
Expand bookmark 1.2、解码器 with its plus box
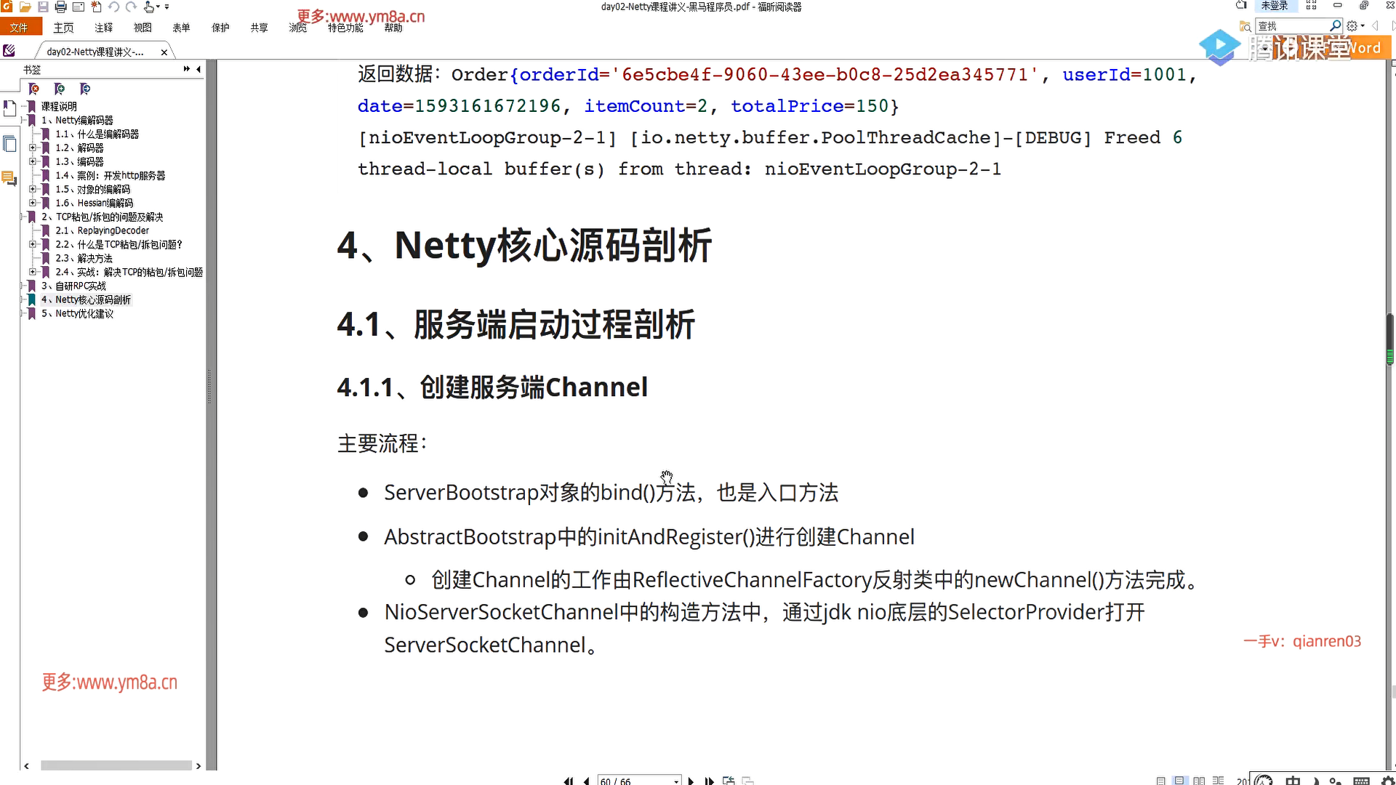tap(33, 148)
